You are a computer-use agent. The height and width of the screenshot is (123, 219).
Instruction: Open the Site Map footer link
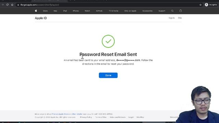coord(140,117)
